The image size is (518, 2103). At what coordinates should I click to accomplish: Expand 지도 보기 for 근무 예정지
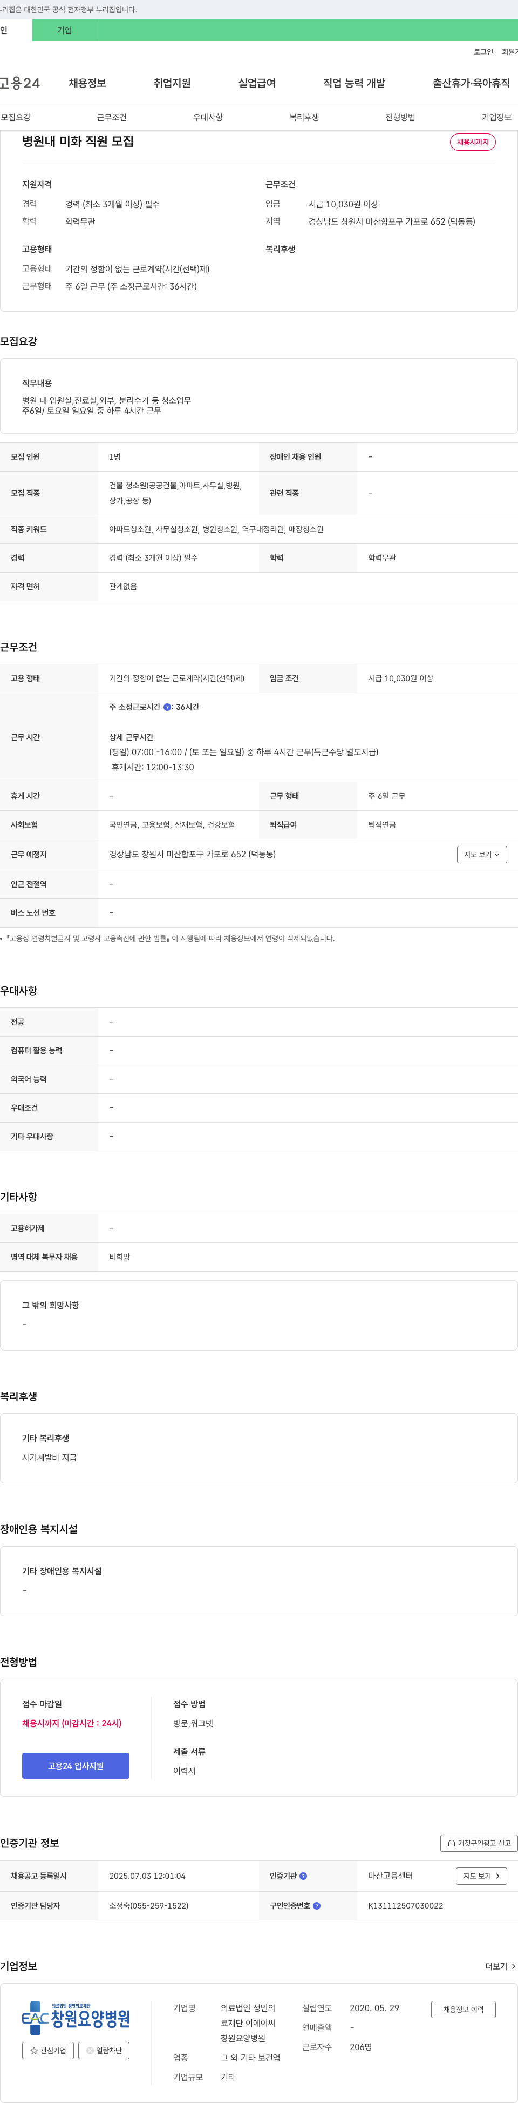coord(482,854)
